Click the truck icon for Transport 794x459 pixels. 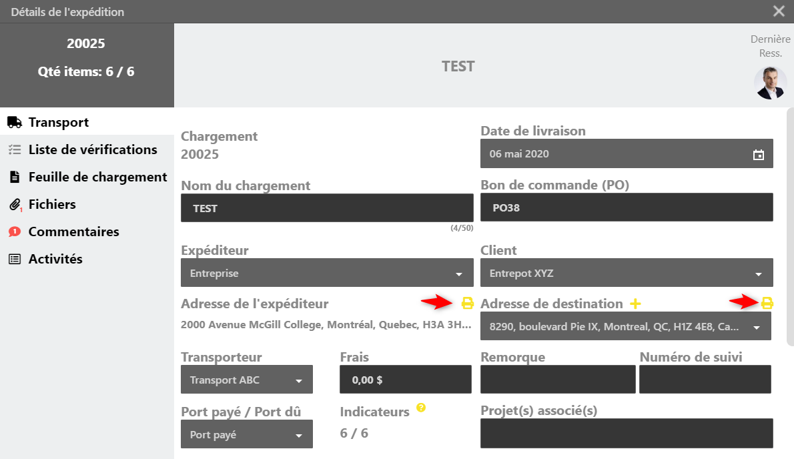click(14, 123)
